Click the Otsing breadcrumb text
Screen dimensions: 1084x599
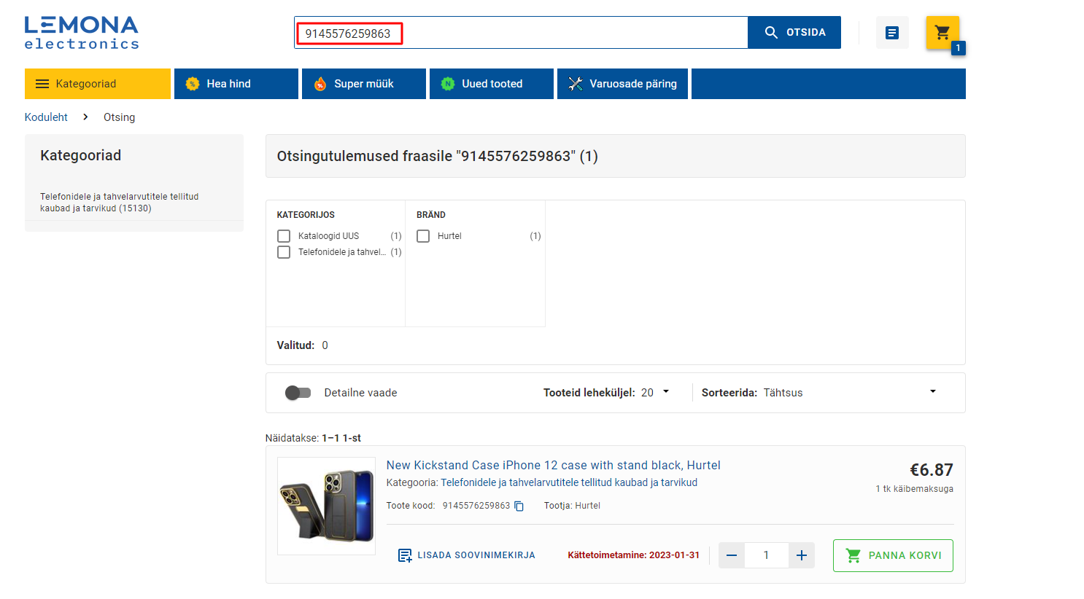pos(119,117)
